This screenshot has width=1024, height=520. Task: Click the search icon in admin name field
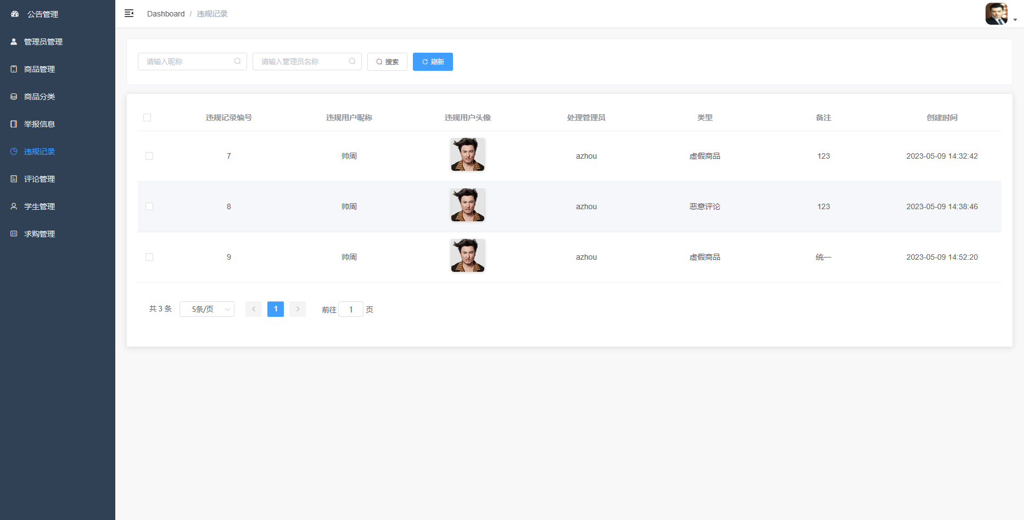pos(352,61)
